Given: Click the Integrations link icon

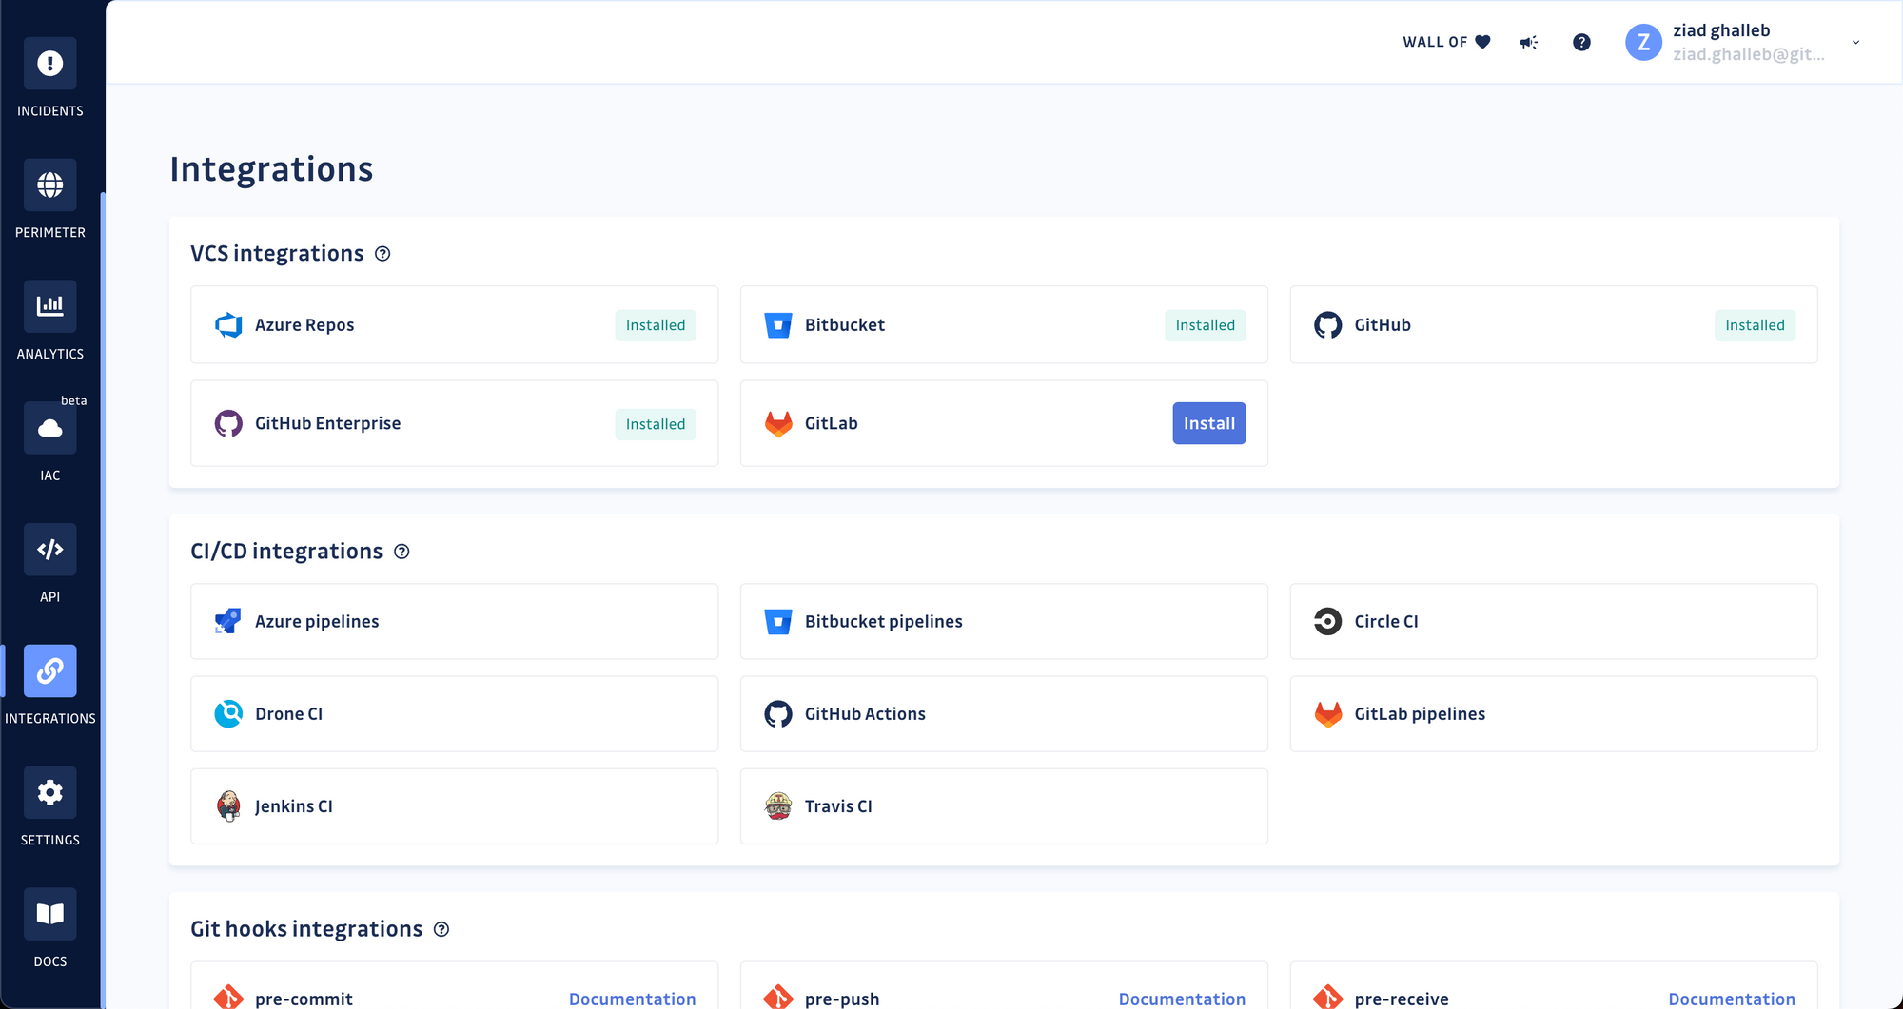Looking at the screenshot, I should click(x=49, y=671).
